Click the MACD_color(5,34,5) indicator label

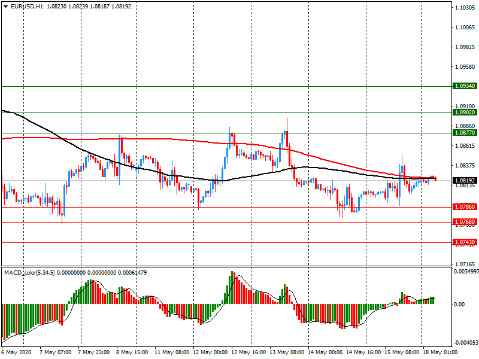pos(38,273)
